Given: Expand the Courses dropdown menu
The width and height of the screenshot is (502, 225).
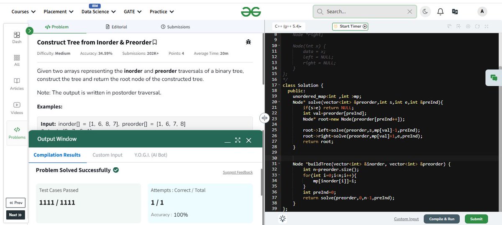Looking at the screenshot, I should [x=23, y=12].
